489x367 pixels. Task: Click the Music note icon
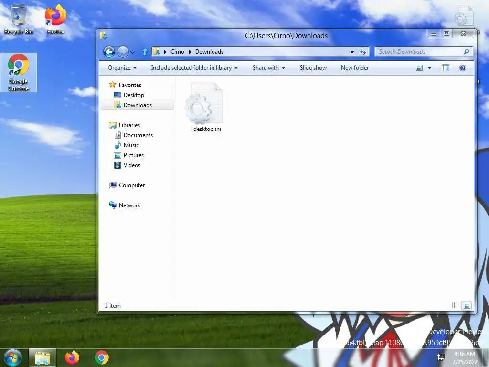tap(117, 145)
